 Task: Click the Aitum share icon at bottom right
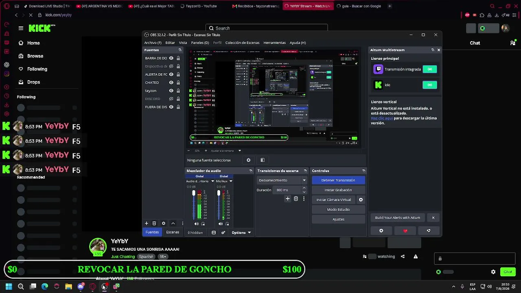click(429, 231)
